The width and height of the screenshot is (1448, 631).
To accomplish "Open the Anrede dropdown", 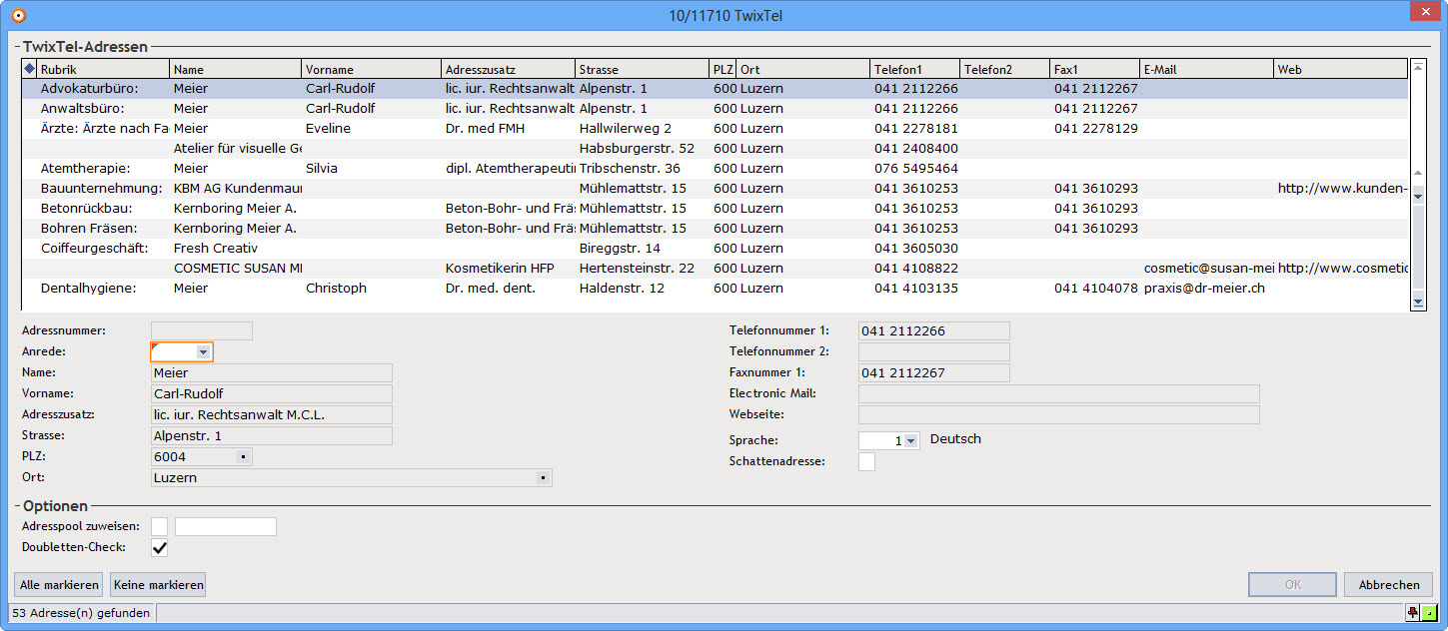I will click(204, 351).
